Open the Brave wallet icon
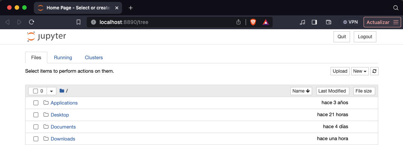Screen dimensions: 403x145 (329, 22)
